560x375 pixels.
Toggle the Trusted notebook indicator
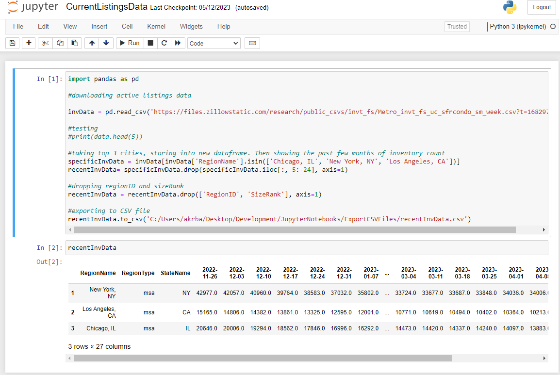tap(457, 27)
